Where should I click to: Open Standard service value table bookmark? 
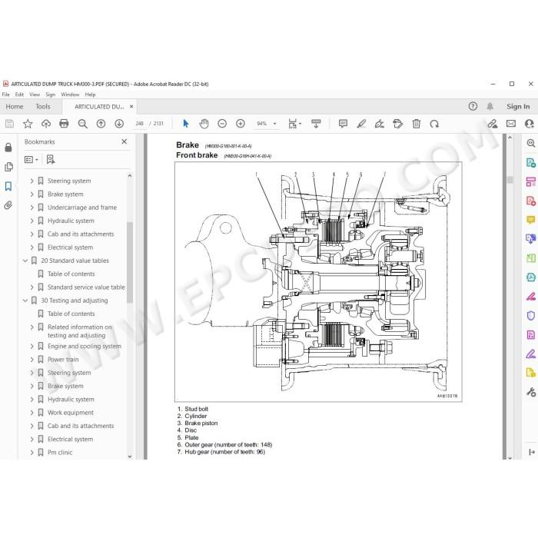coord(86,287)
